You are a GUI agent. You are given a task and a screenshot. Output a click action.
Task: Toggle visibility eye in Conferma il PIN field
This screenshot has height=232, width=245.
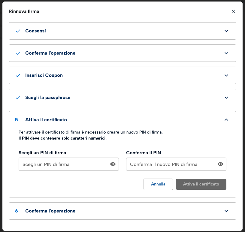point(220,164)
